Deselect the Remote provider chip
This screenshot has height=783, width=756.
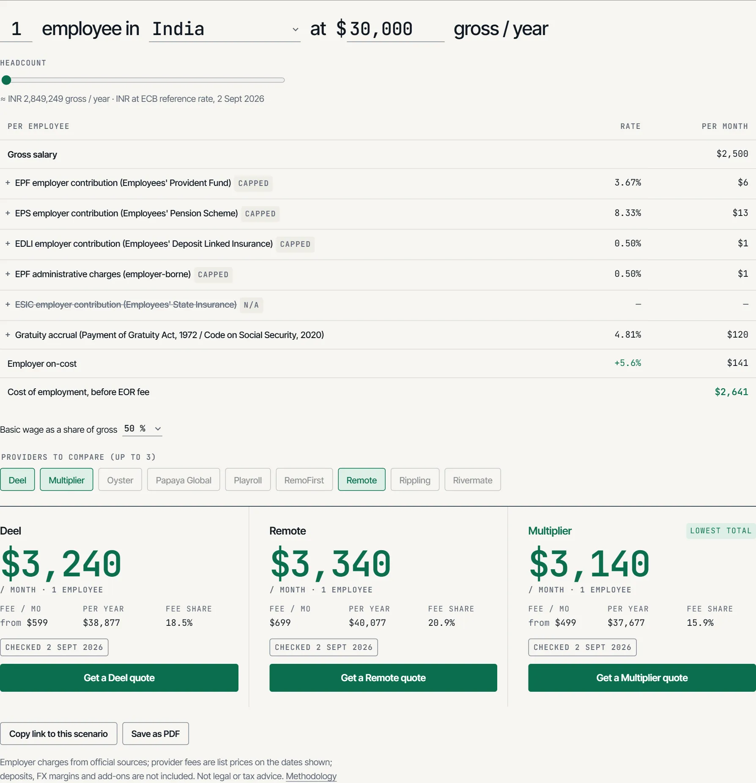362,480
